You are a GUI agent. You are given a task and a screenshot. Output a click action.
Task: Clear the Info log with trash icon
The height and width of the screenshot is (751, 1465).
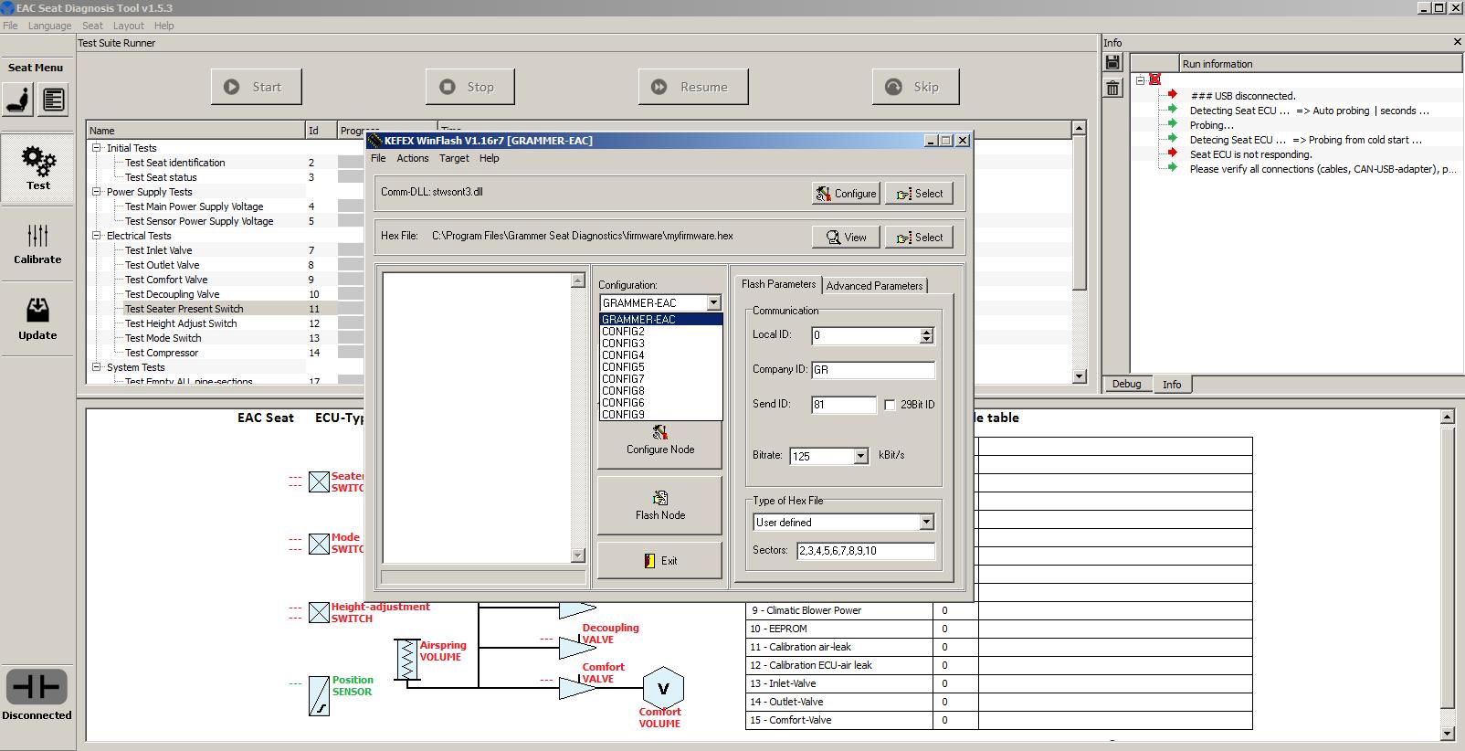[1112, 88]
